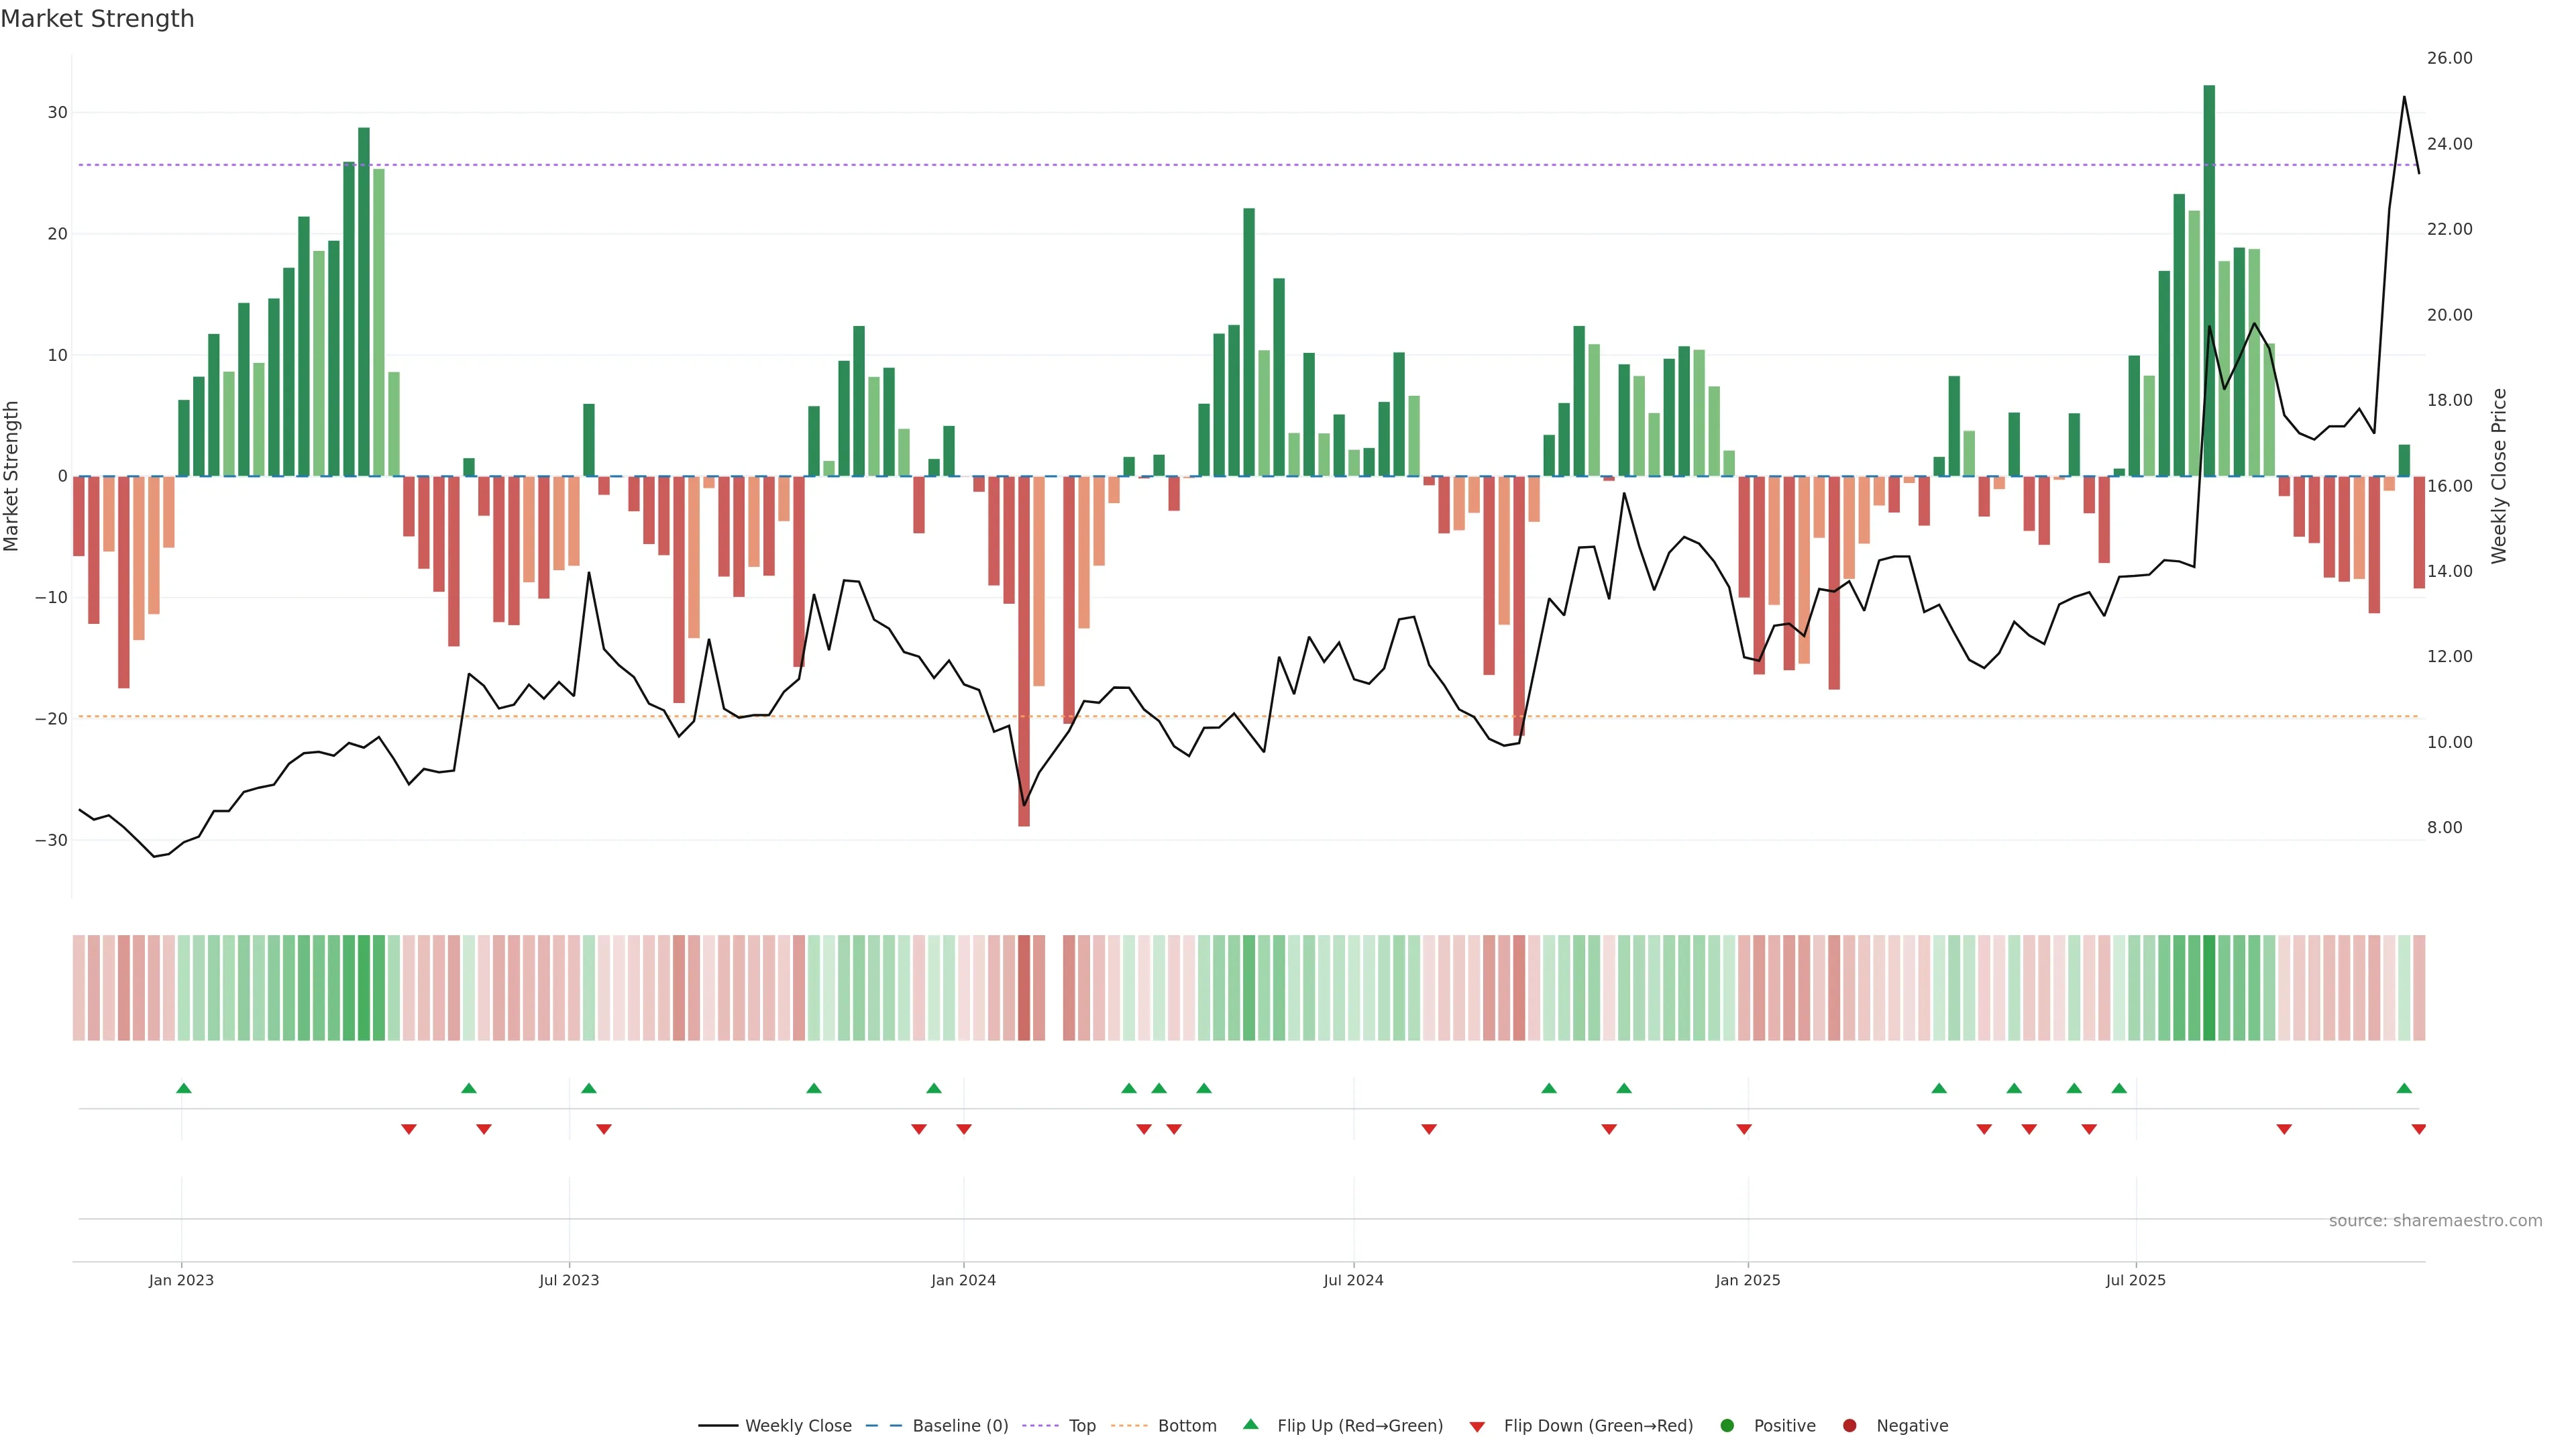Image resolution: width=2576 pixels, height=1449 pixels.
Task: Click the Market Strength chart title
Action: coord(97,19)
